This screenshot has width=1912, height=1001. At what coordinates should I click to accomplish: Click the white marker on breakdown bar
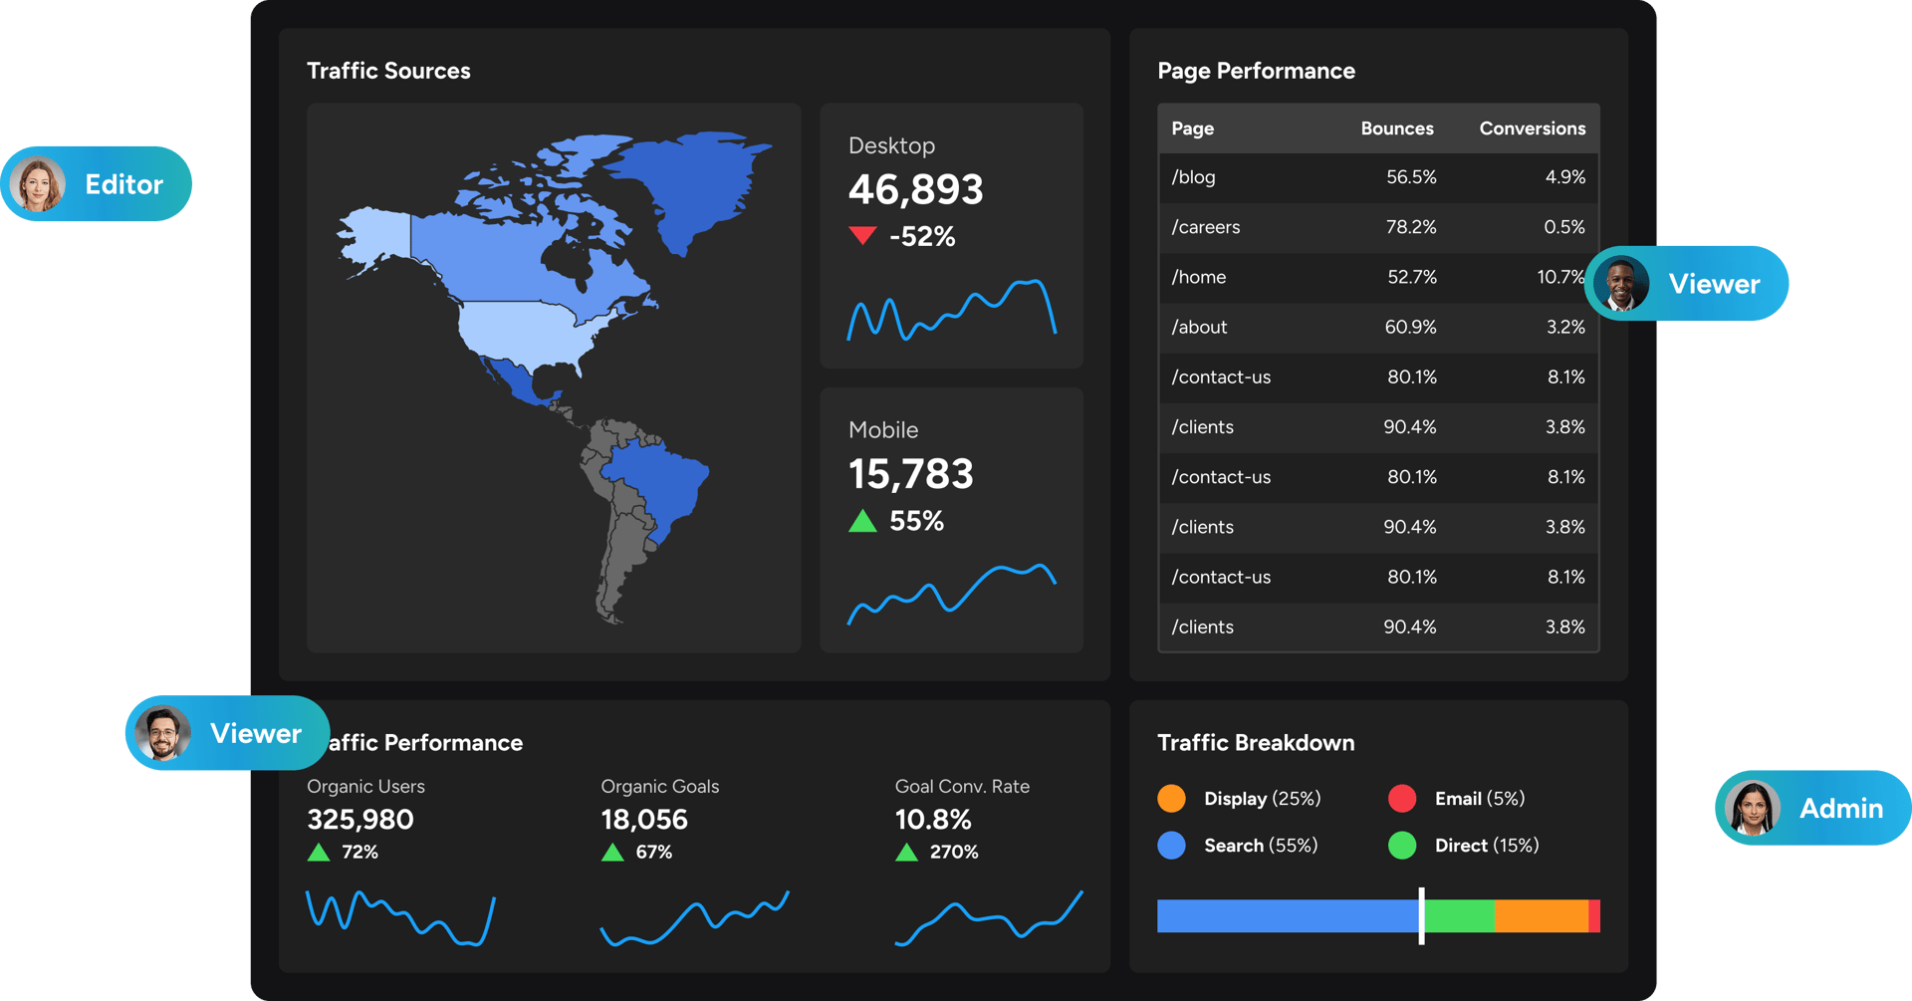[1421, 915]
